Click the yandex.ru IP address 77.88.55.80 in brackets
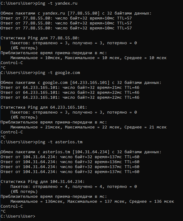Image resolution: width=183 pixels, height=221 pixels. [84, 13]
